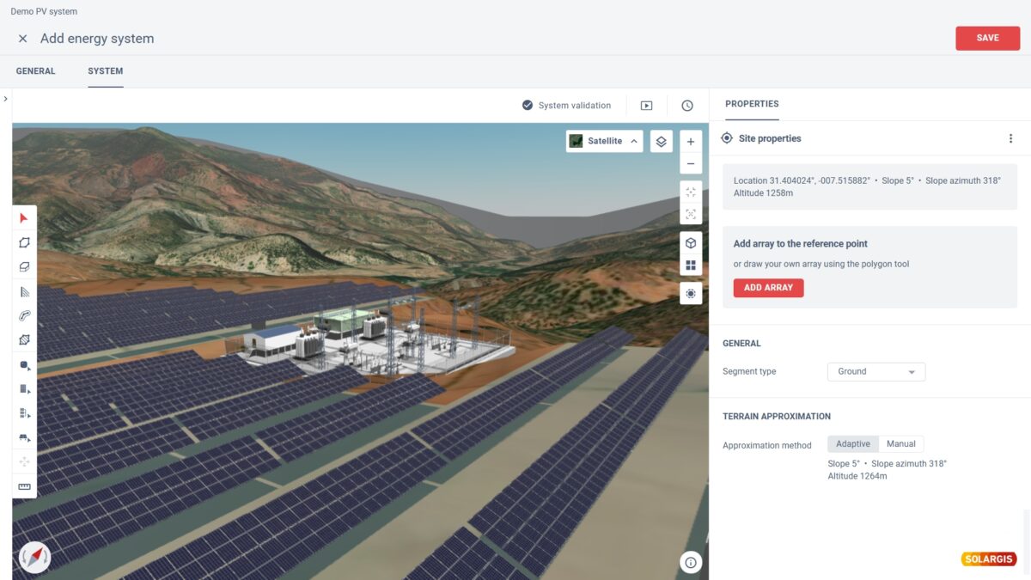Toggle the System validation status indicator
Screen dimensions: 1031x580
tap(527, 105)
